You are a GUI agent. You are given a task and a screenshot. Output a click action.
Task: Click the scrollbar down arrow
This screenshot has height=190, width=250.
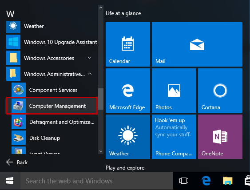click(x=101, y=151)
